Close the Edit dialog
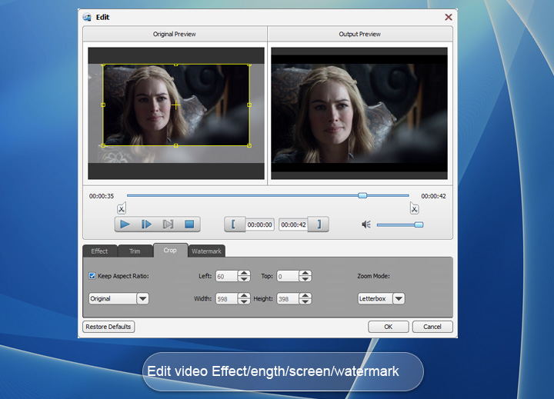 449,17
